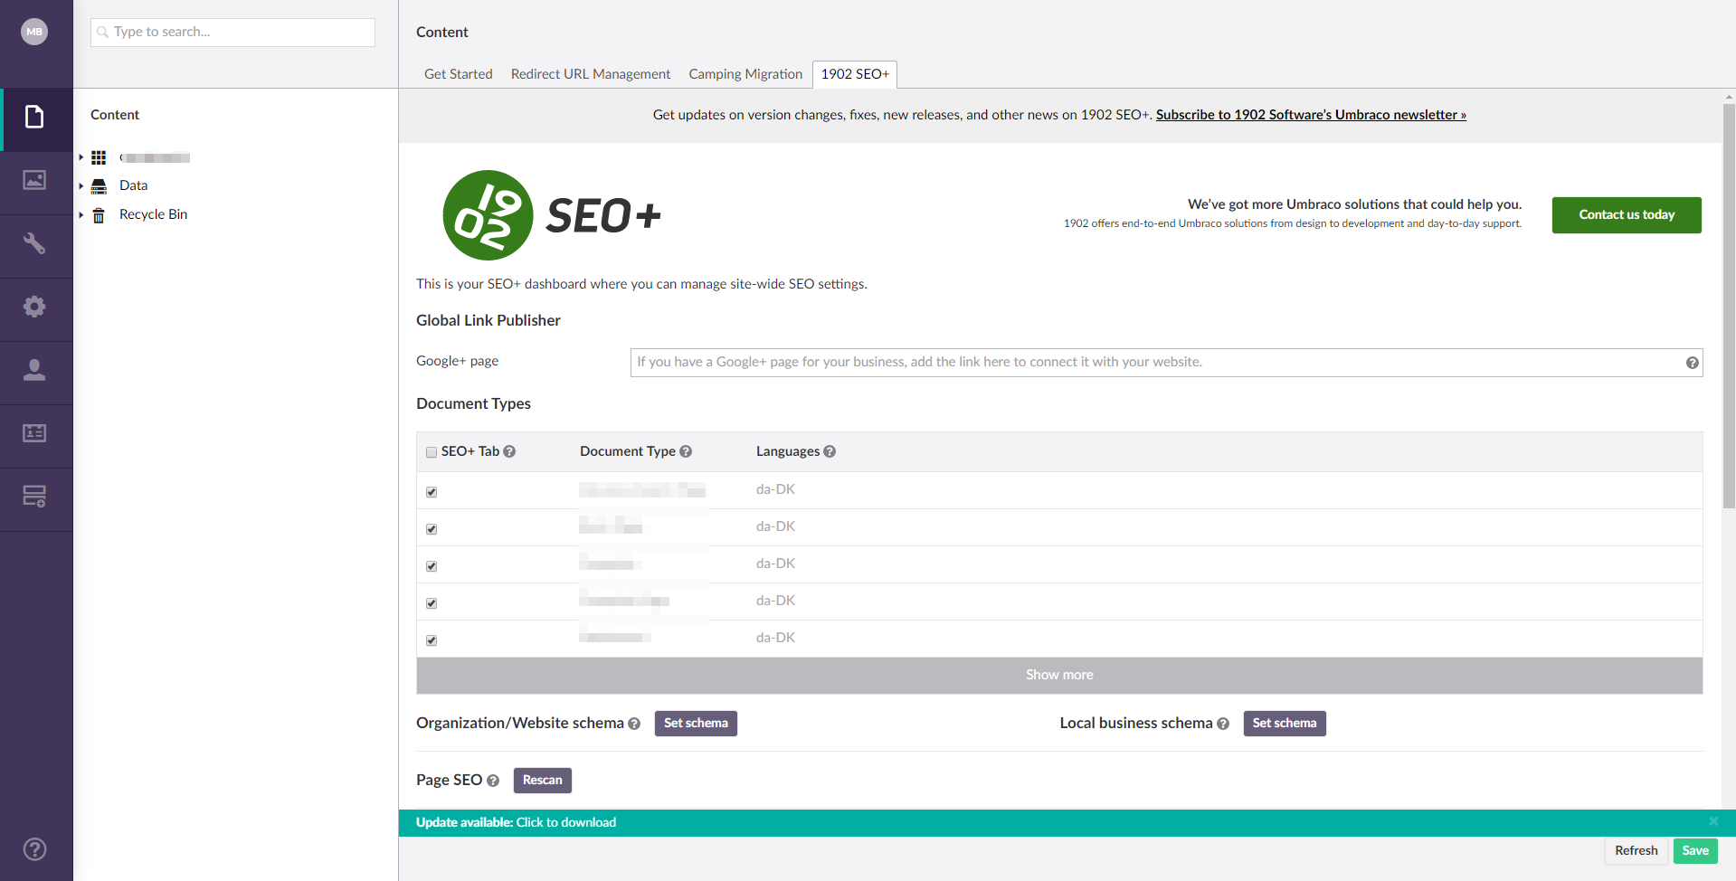Open the Developer section gear icon

click(34, 307)
